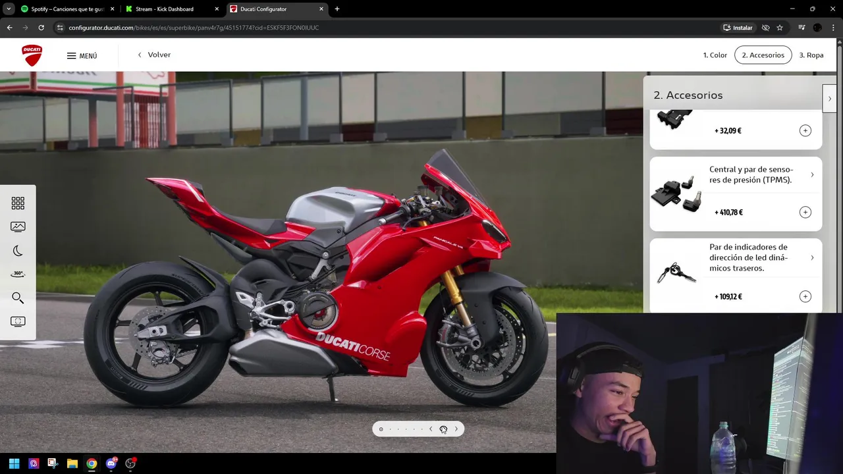Select the 2. Accesorios step
This screenshot has width=843, height=474.
point(763,55)
